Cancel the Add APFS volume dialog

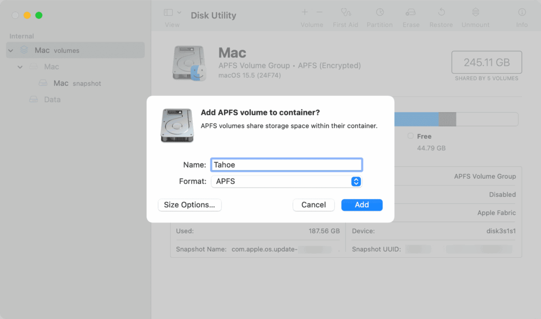point(313,205)
